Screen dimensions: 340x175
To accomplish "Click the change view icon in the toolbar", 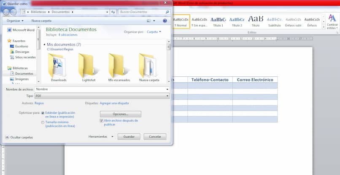I will point(148,21).
